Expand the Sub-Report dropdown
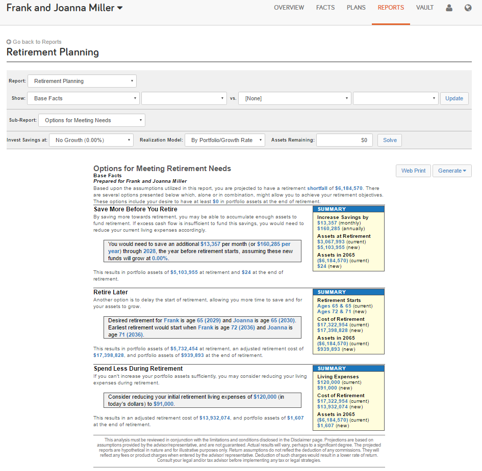Image resolution: width=482 pixels, height=471 pixels. 92,120
